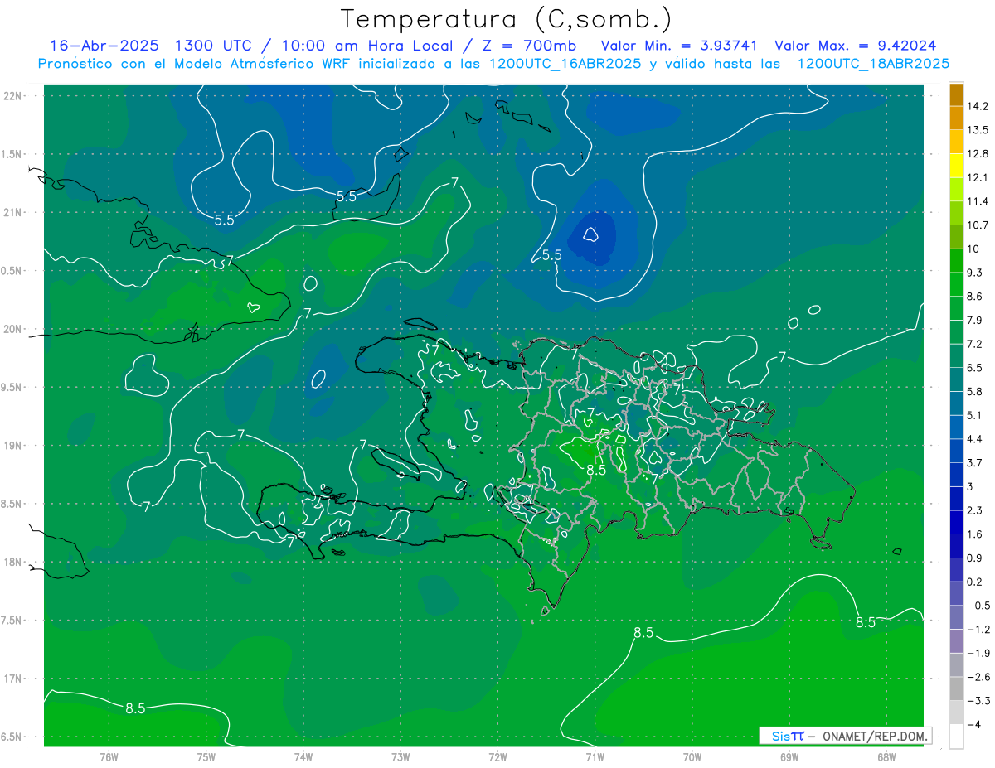Click the '9.3' color scale value
The image size is (995, 768).
tap(975, 273)
